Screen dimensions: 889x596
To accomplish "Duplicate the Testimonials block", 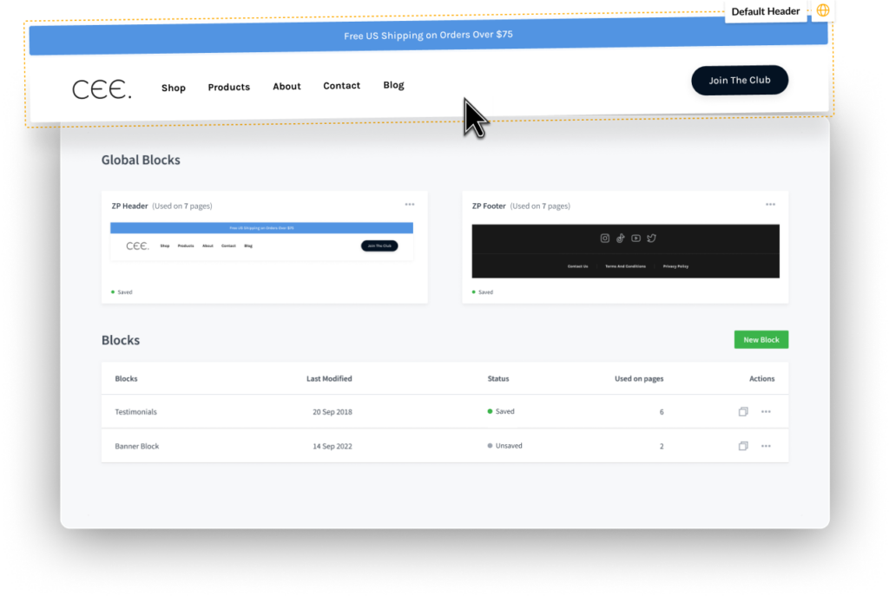I will pyautogui.click(x=743, y=411).
